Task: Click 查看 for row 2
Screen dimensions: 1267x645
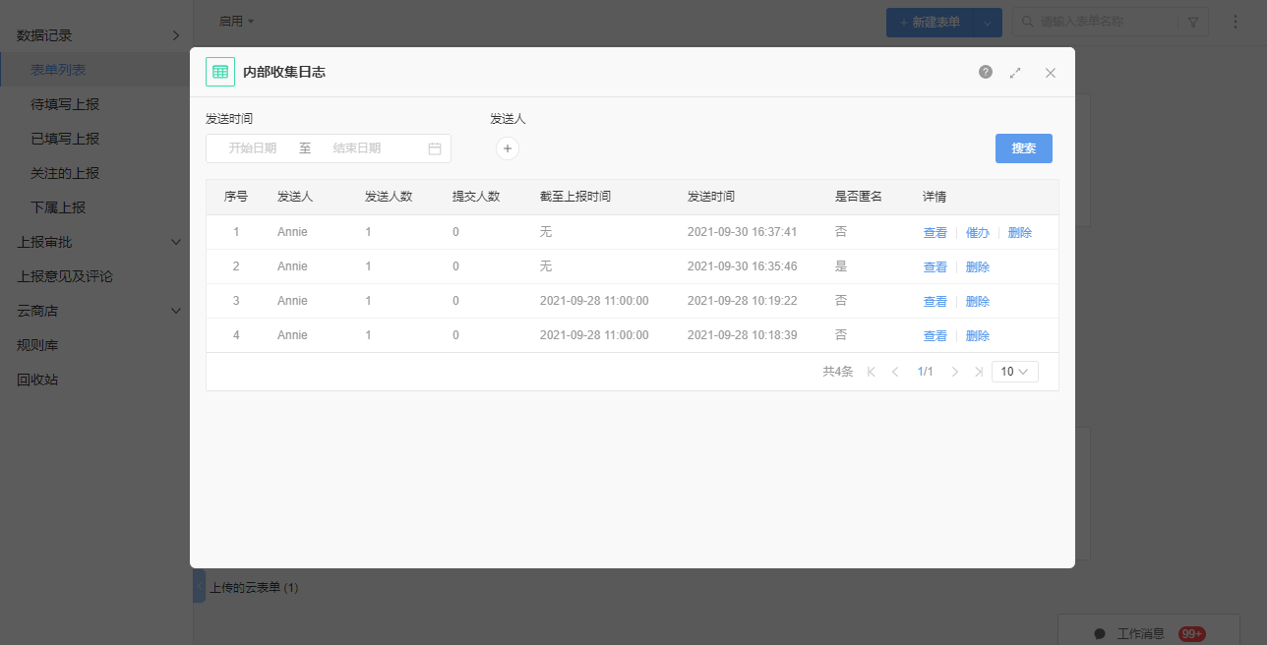Action: coord(935,267)
